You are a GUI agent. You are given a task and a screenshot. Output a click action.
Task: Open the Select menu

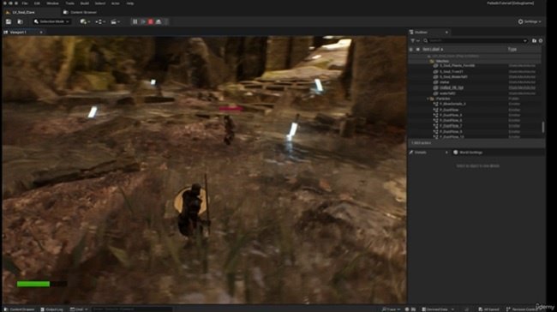[99, 3]
